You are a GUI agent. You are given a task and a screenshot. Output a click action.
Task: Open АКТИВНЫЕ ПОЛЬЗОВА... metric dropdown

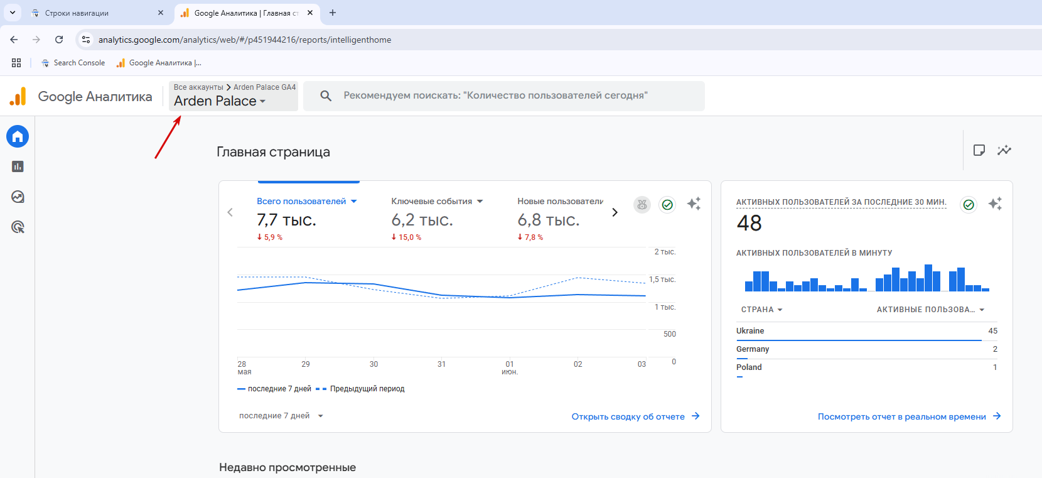click(931, 310)
